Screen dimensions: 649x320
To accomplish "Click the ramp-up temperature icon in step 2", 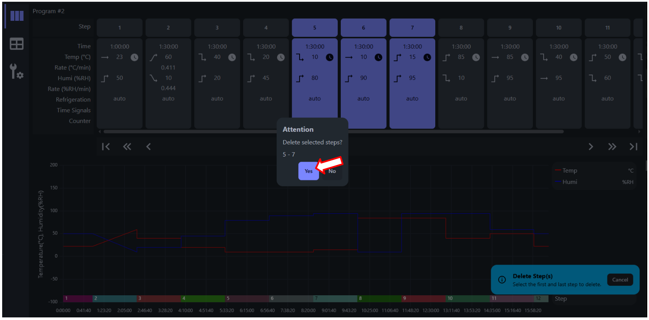I will pyautogui.click(x=153, y=57).
